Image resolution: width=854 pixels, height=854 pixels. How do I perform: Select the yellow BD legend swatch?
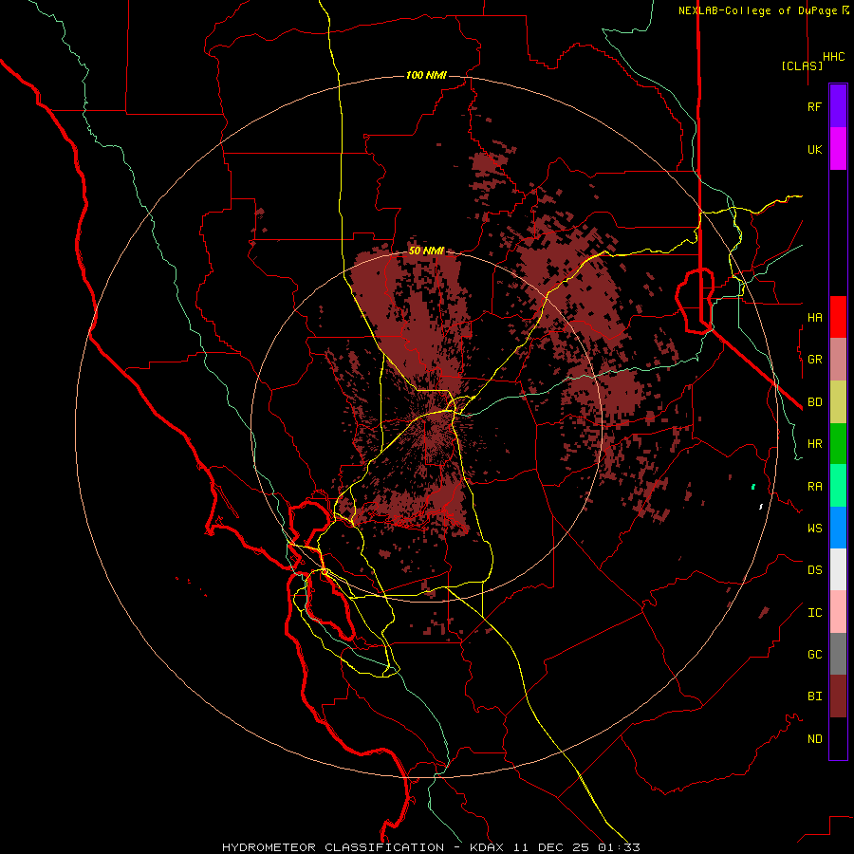click(x=838, y=402)
